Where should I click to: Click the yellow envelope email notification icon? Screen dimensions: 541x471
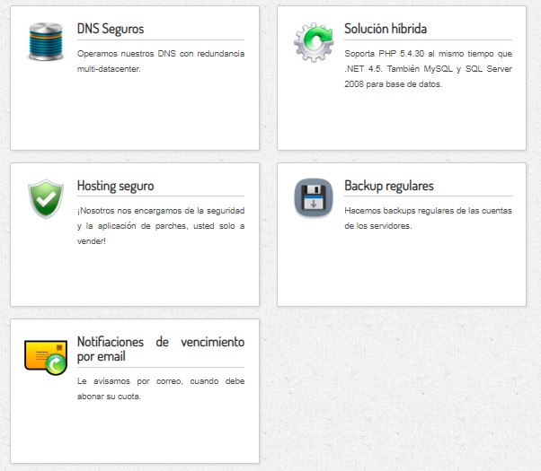point(45,356)
